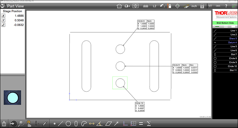
Task: Open the help question mark
Action: tap(226, 6)
